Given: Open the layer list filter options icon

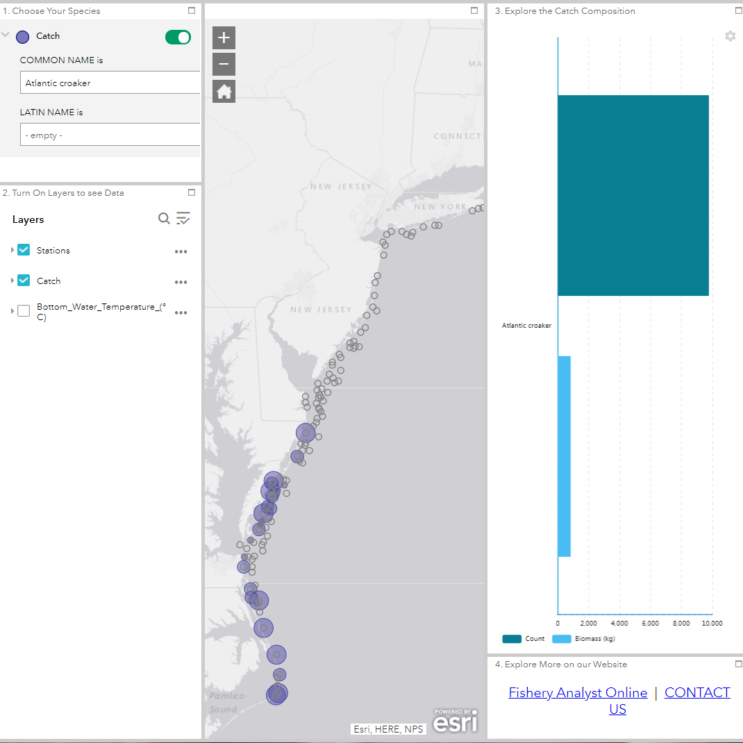Looking at the screenshot, I should (183, 219).
